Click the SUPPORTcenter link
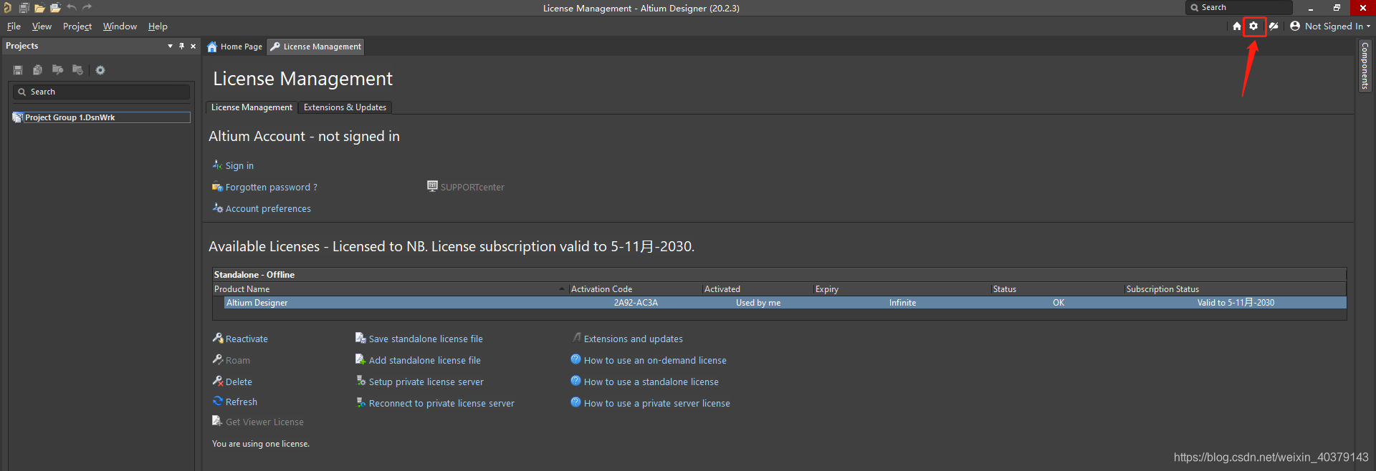This screenshot has width=1376, height=471. 472,187
